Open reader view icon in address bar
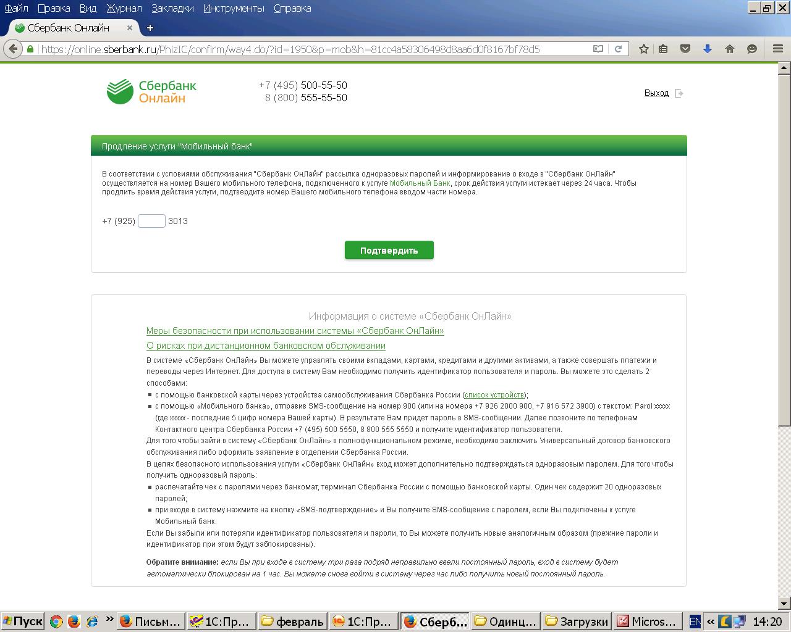 tap(598, 49)
